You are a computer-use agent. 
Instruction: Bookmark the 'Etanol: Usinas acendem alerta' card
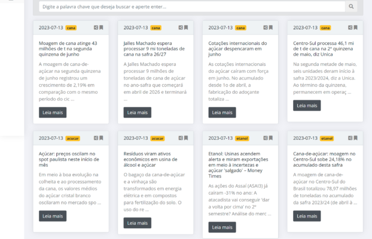271,138
